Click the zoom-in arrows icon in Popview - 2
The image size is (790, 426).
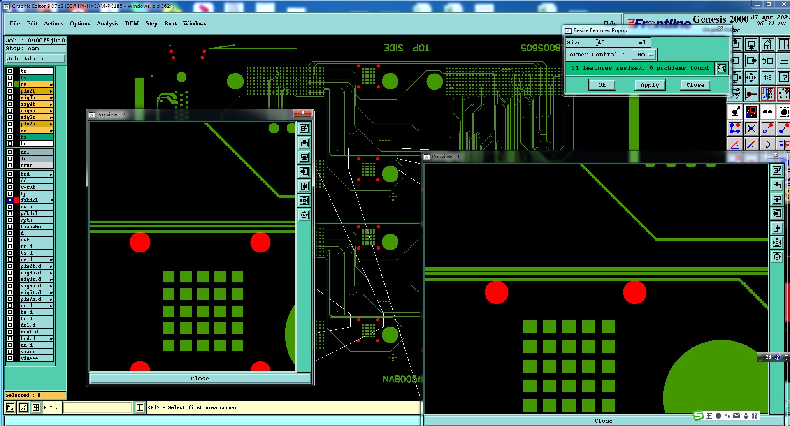(304, 200)
